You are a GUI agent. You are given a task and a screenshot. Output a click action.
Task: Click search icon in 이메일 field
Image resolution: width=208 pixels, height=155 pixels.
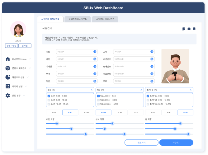95,66
